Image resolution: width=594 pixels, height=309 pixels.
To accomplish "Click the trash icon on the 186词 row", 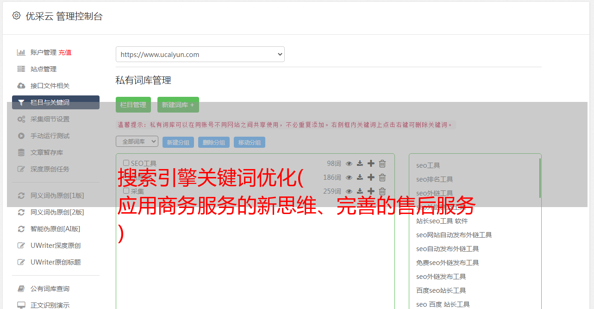I will [382, 177].
